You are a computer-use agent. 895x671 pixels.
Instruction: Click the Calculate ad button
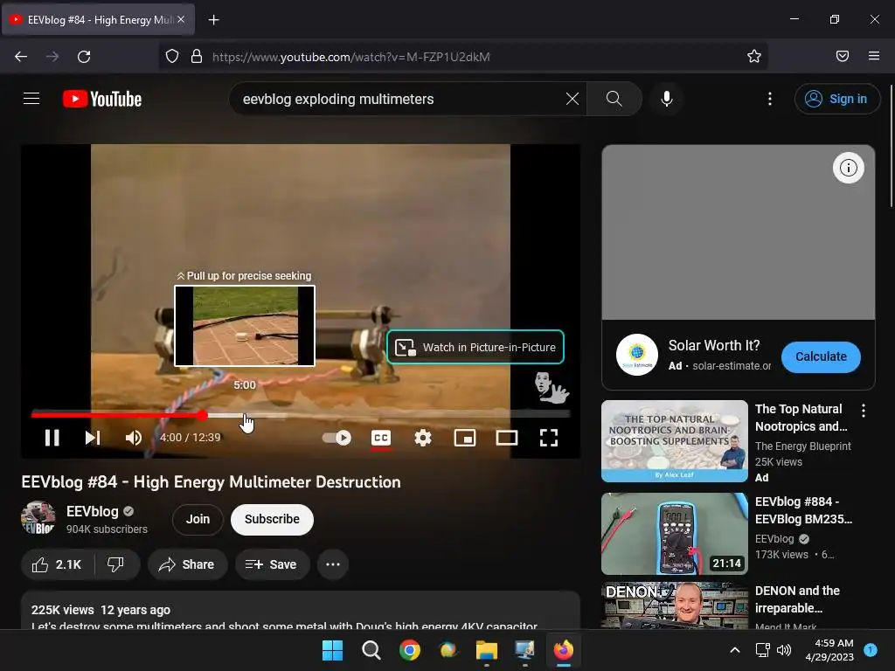pos(821,356)
